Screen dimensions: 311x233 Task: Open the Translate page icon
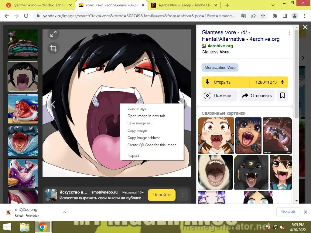click(243, 16)
